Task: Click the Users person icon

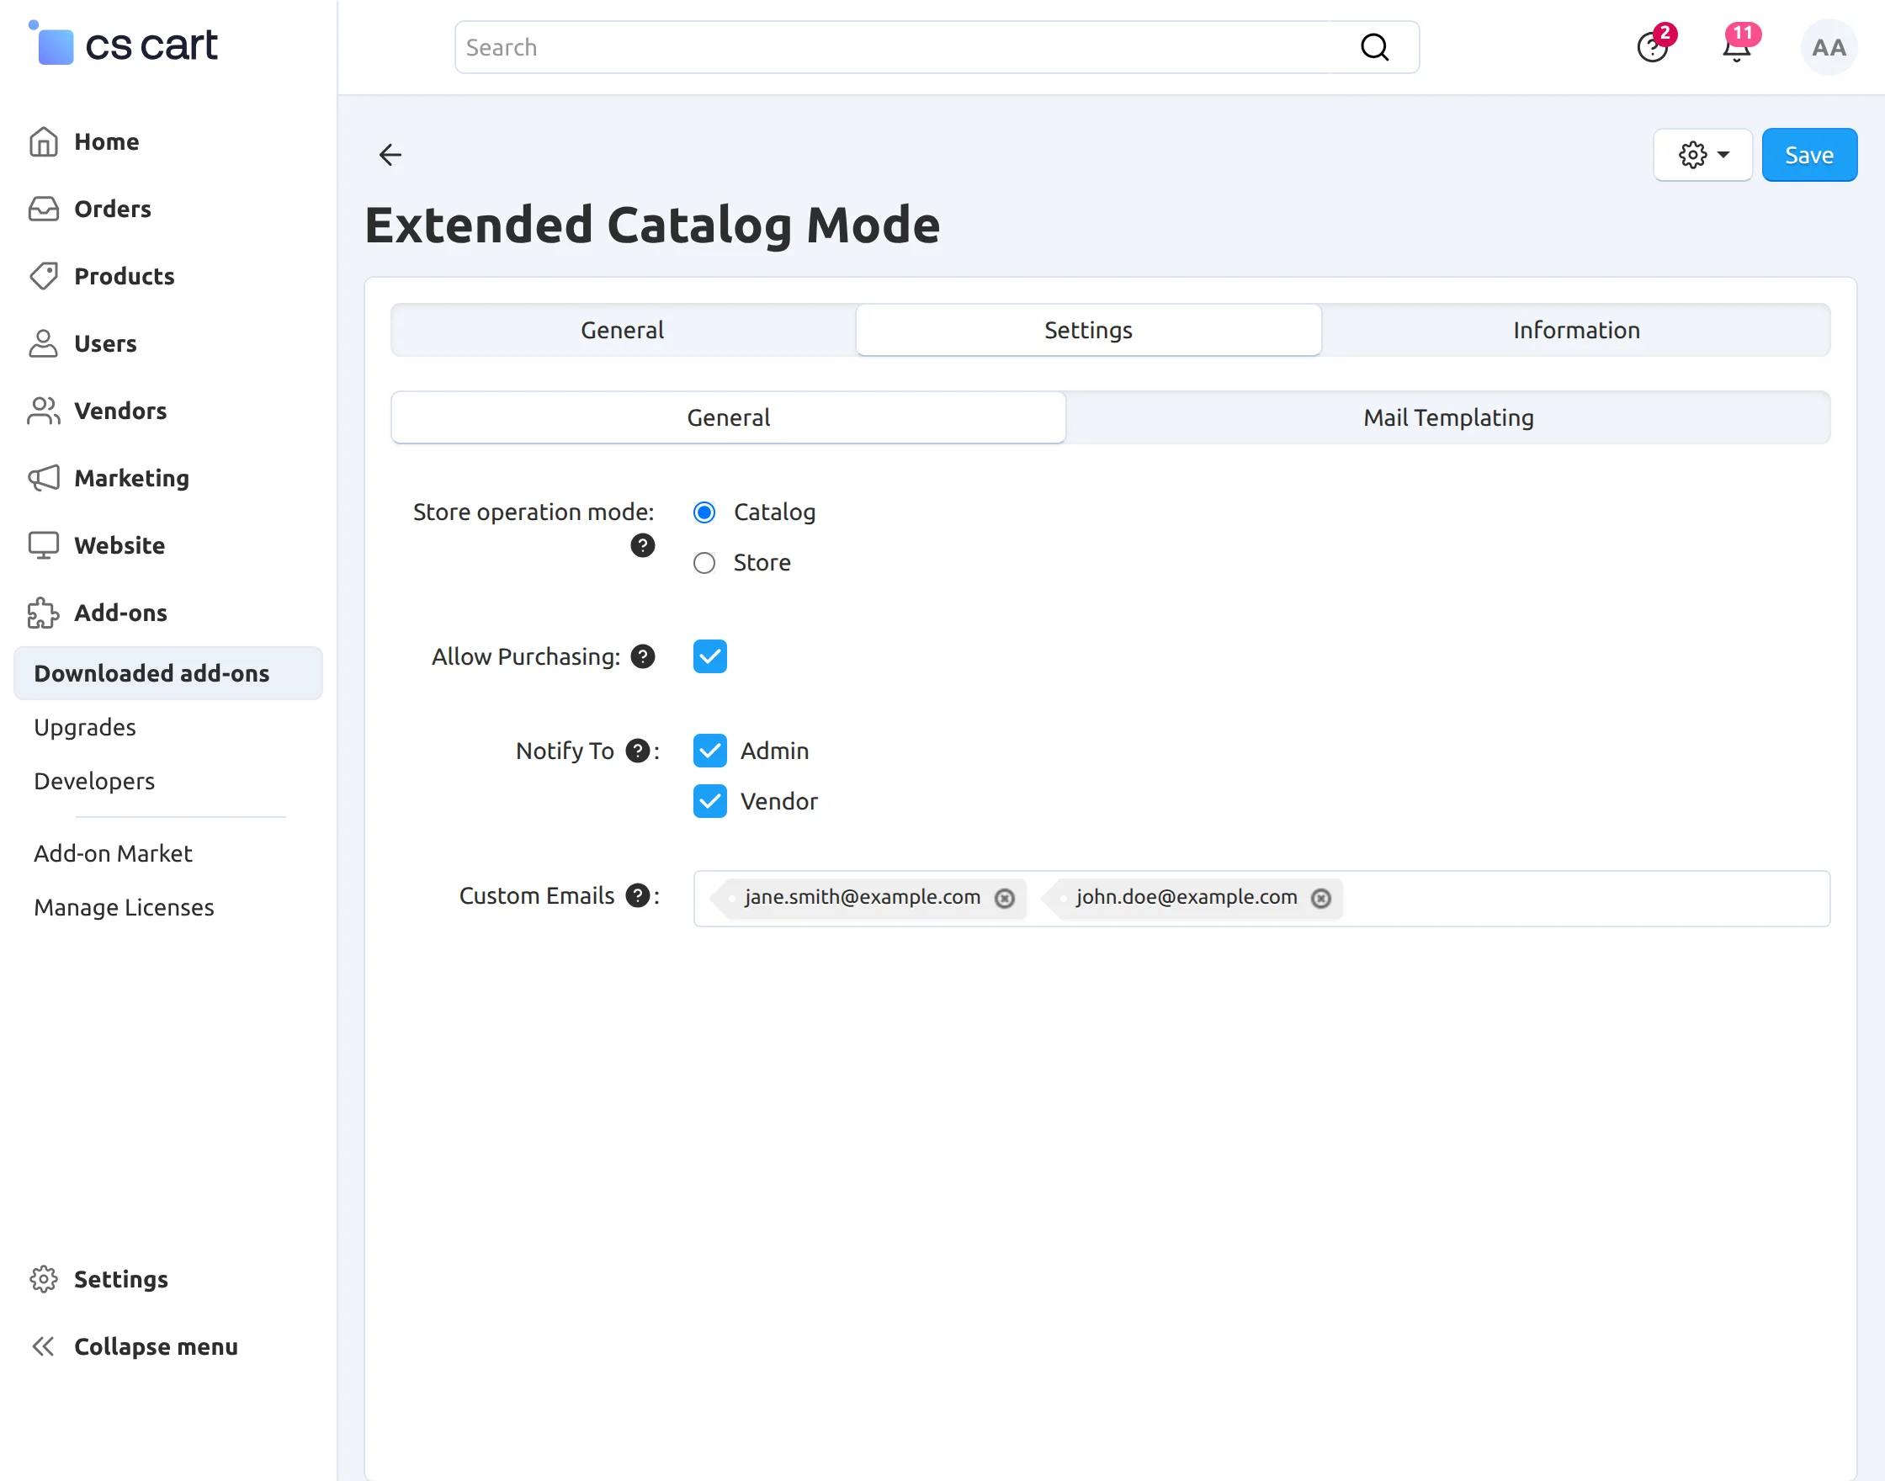Action: click(x=44, y=343)
